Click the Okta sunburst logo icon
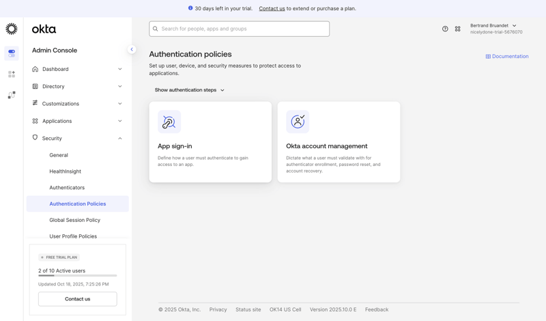Viewport: 546px width, 321px height. click(x=12, y=29)
